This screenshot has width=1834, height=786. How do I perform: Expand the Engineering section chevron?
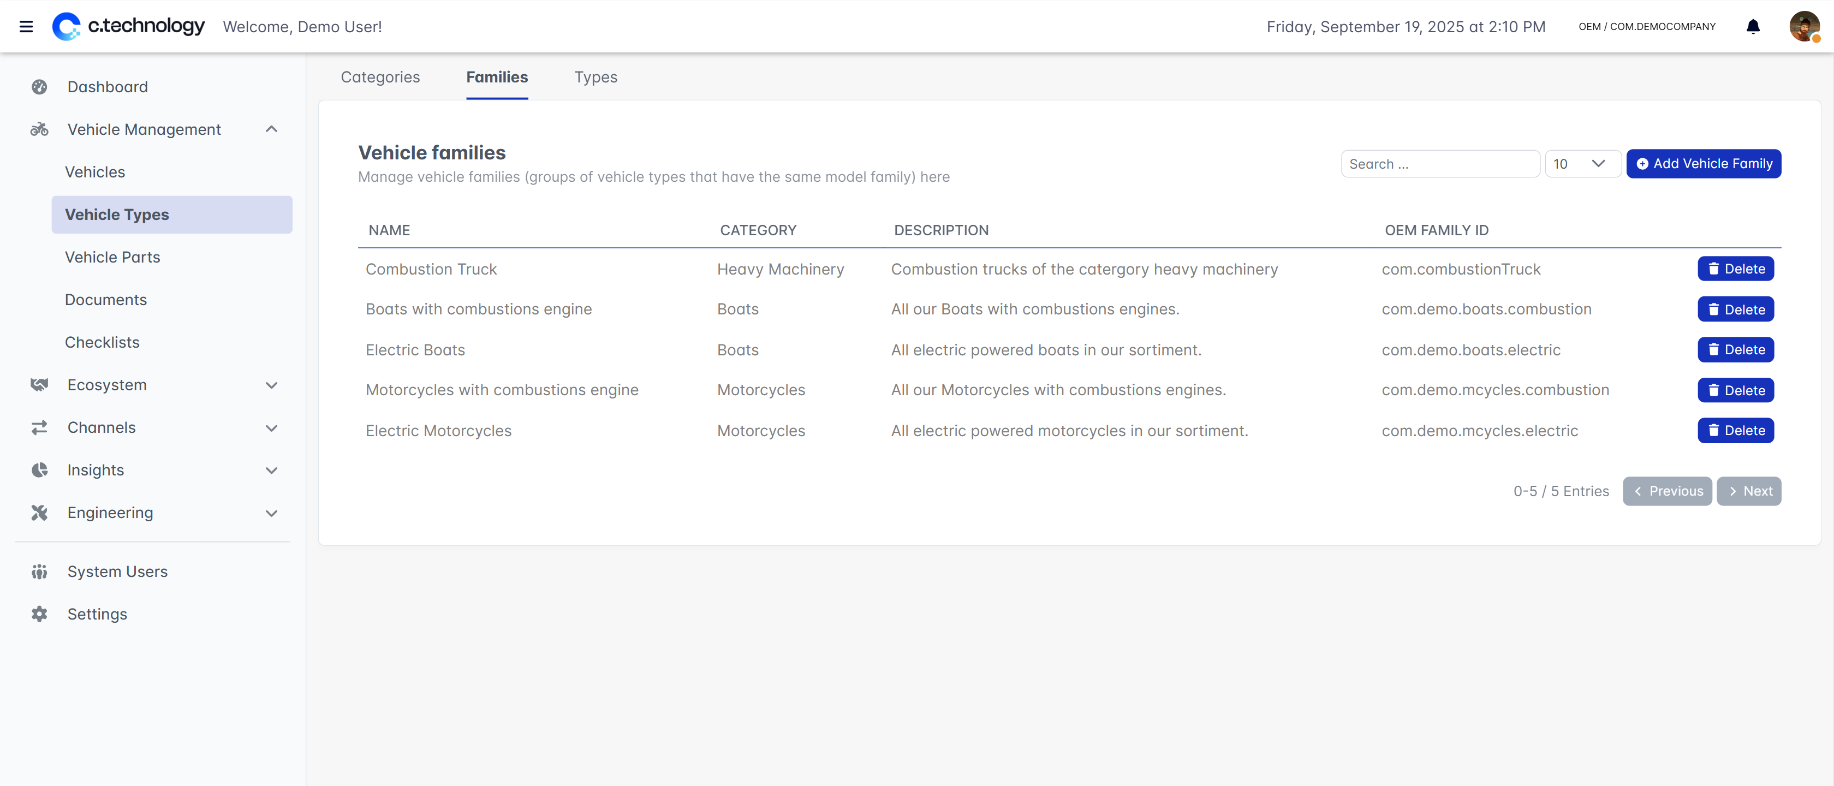(271, 513)
